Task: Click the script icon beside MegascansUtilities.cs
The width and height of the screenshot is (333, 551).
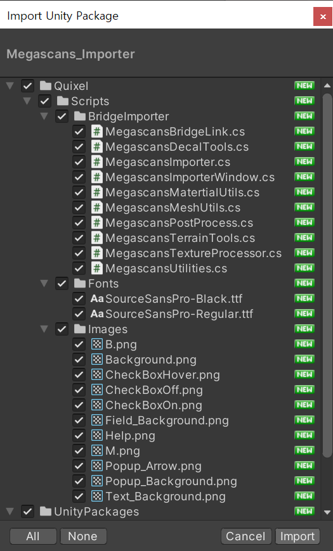Action: (97, 269)
